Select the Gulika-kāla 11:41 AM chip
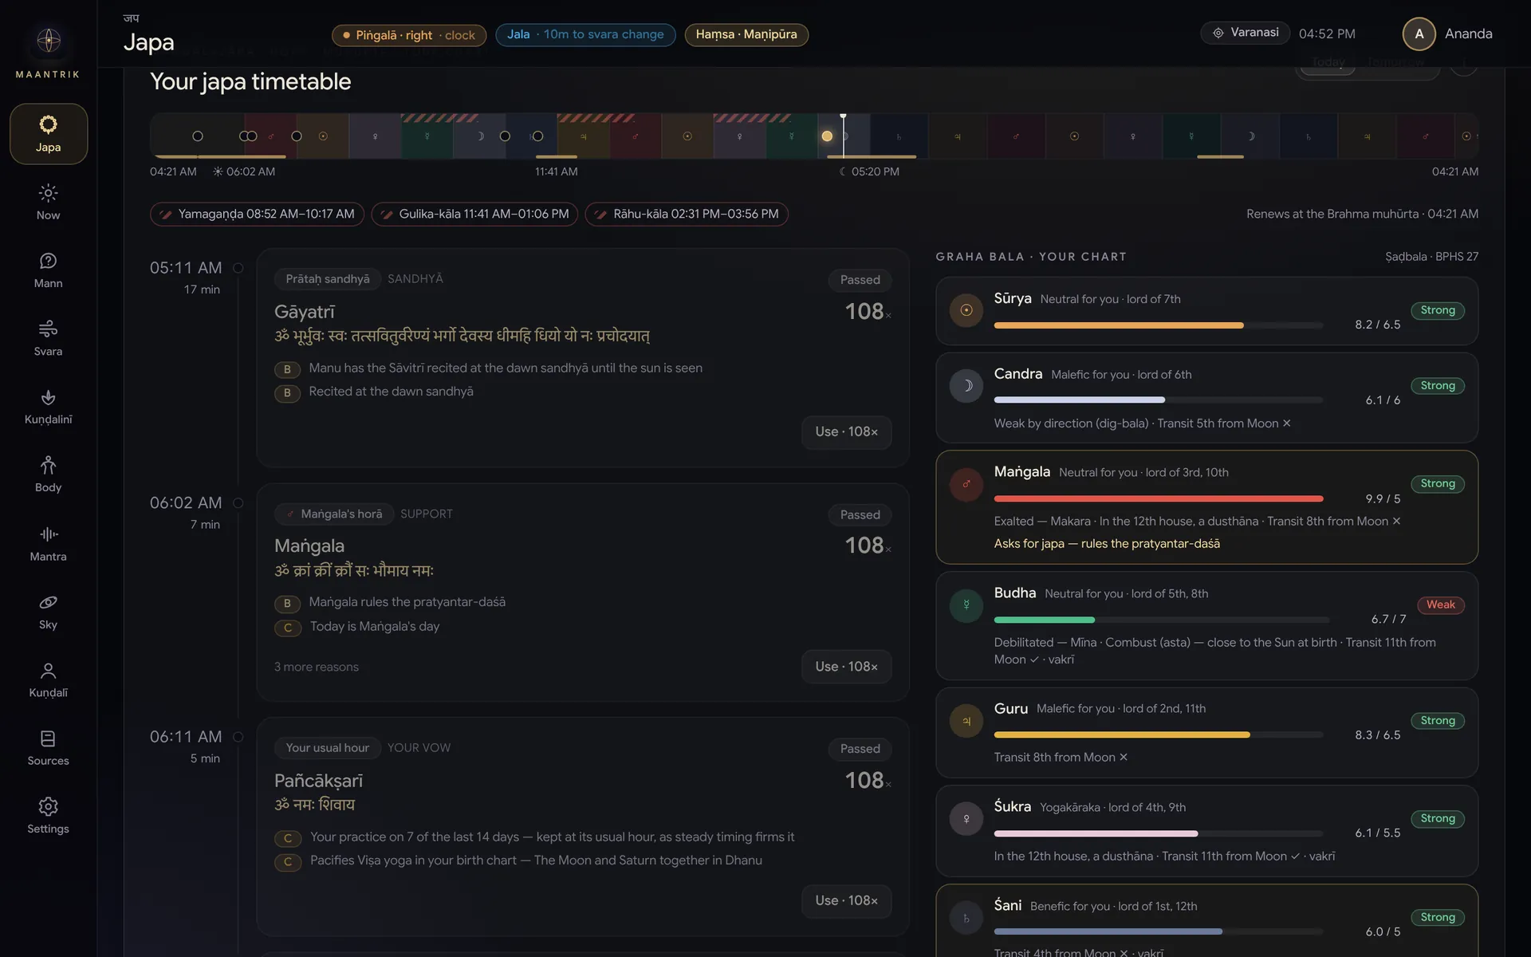This screenshot has width=1531, height=957. [x=474, y=215]
